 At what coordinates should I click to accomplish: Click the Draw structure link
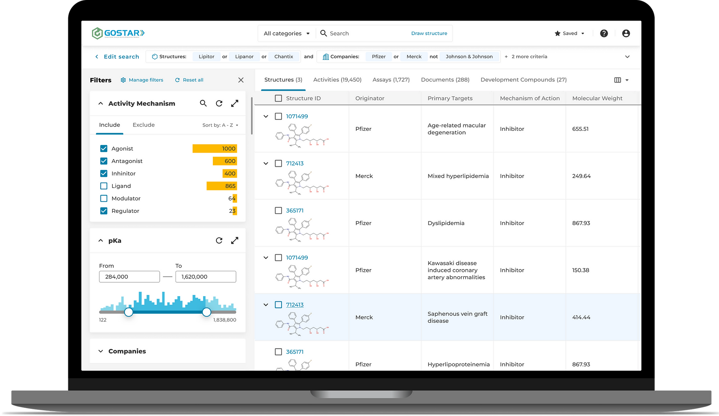429,33
